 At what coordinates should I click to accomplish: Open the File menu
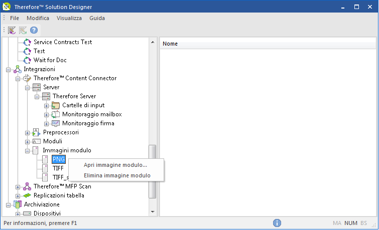(x=15, y=18)
